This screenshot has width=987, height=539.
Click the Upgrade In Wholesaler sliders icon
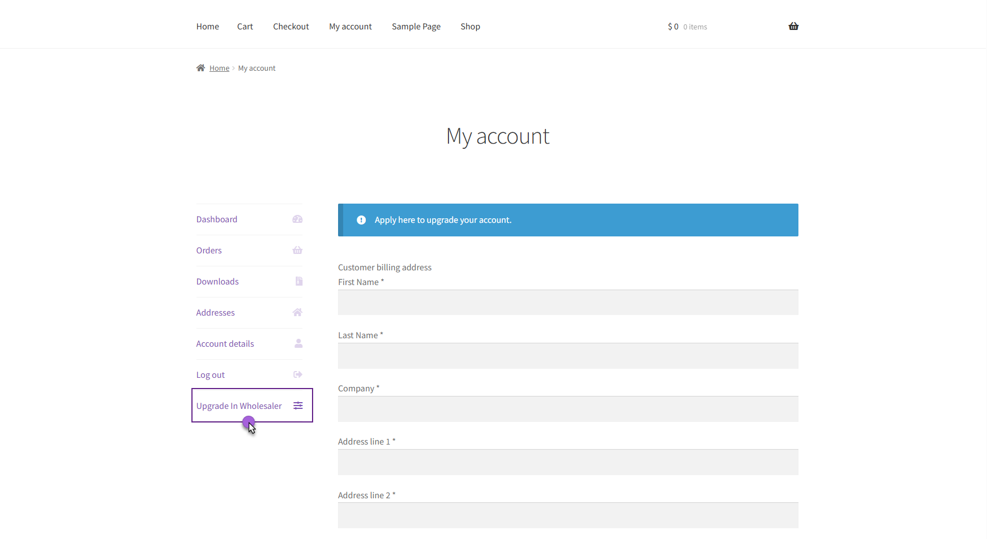click(x=298, y=406)
